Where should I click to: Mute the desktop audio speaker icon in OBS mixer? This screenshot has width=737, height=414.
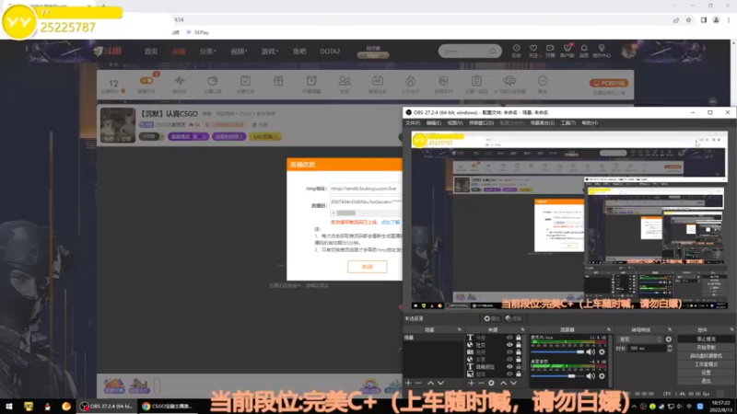591,376
